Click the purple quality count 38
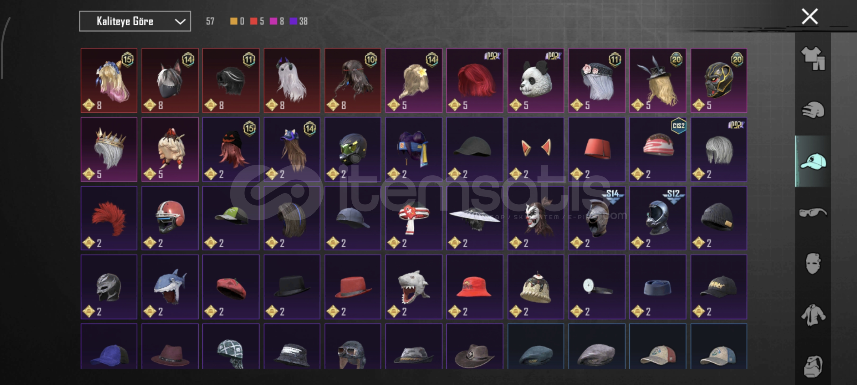Image resolution: width=857 pixels, height=385 pixels. (x=303, y=21)
